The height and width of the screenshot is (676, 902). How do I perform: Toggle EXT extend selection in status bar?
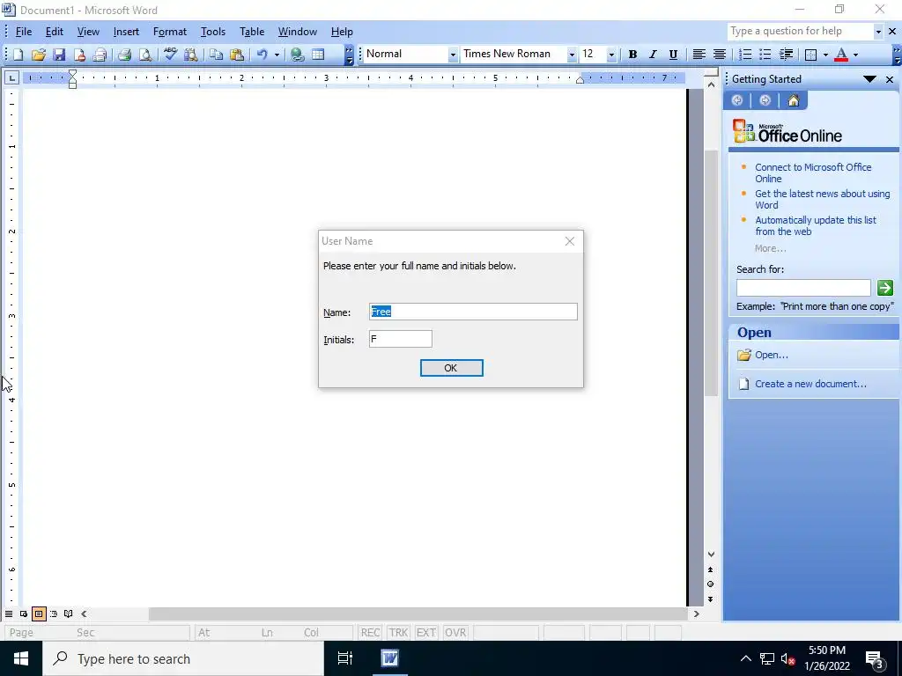click(x=425, y=632)
